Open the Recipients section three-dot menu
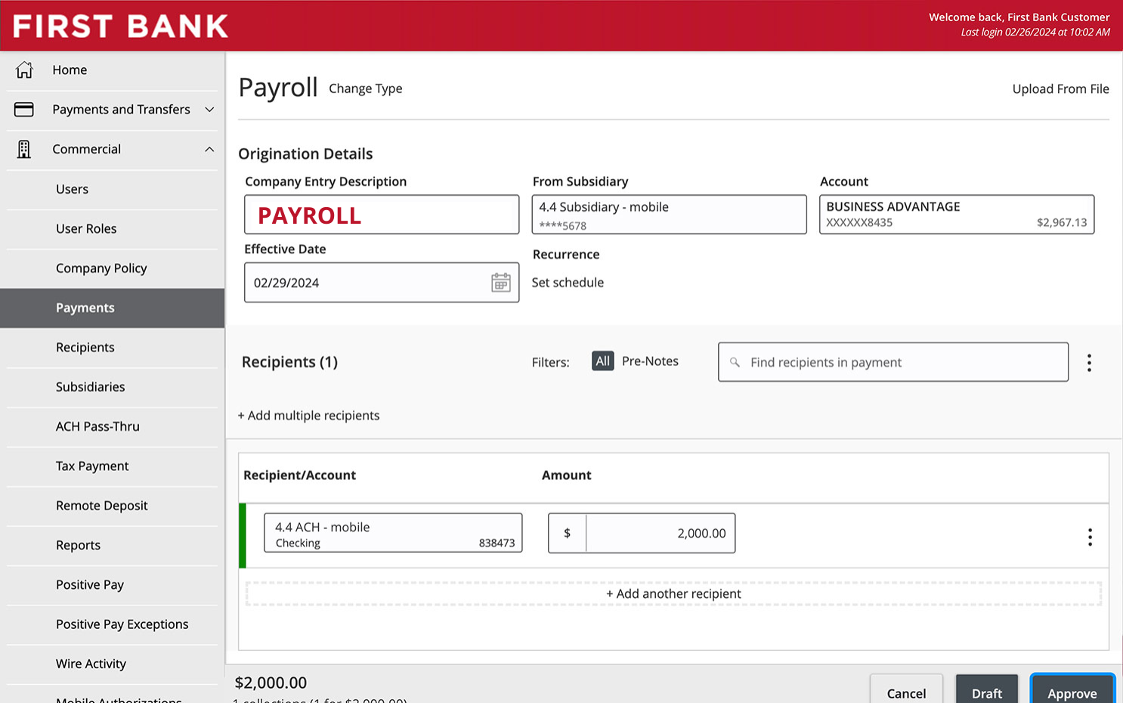The width and height of the screenshot is (1123, 703). tap(1089, 363)
